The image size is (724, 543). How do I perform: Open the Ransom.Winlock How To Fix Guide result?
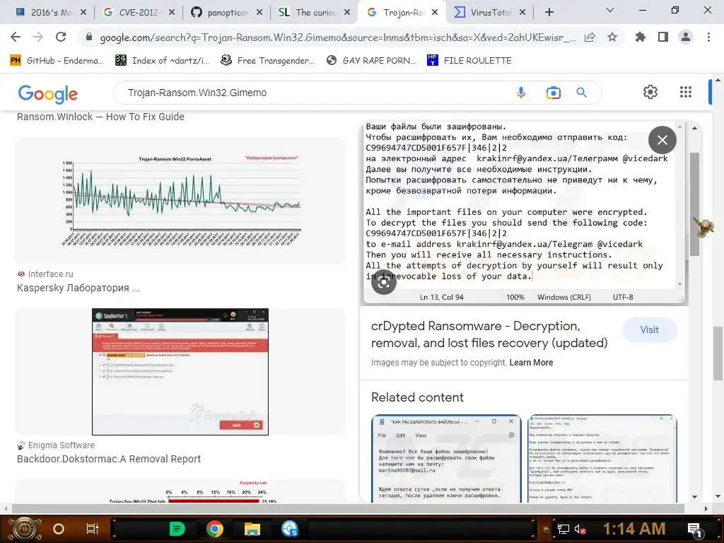100,117
